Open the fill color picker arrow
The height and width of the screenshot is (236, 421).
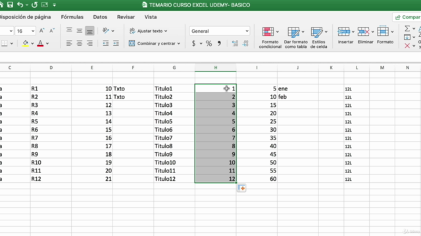32,43
